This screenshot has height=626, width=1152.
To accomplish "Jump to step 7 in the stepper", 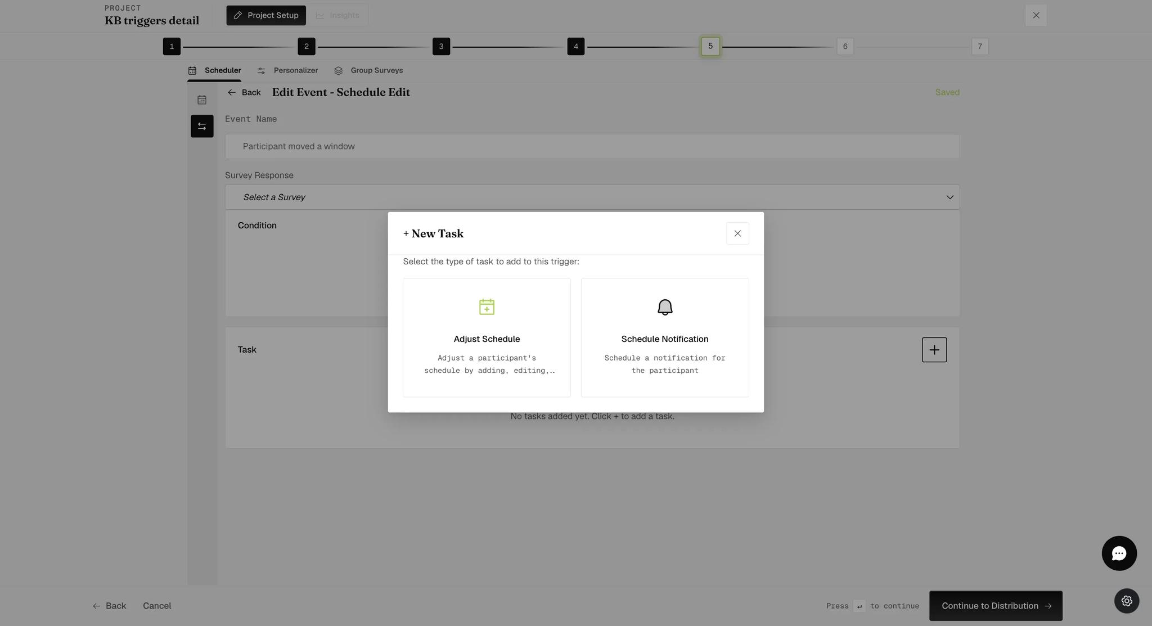I will pos(980,47).
